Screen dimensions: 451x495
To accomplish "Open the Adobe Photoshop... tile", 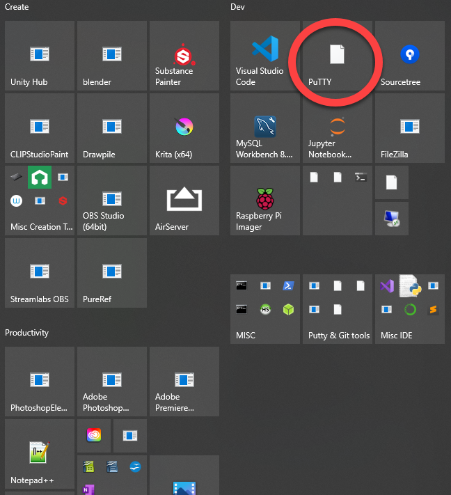I will coord(112,382).
